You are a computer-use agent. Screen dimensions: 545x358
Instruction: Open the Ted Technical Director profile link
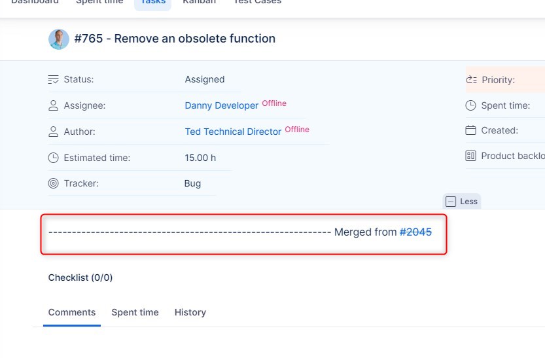[x=233, y=132]
